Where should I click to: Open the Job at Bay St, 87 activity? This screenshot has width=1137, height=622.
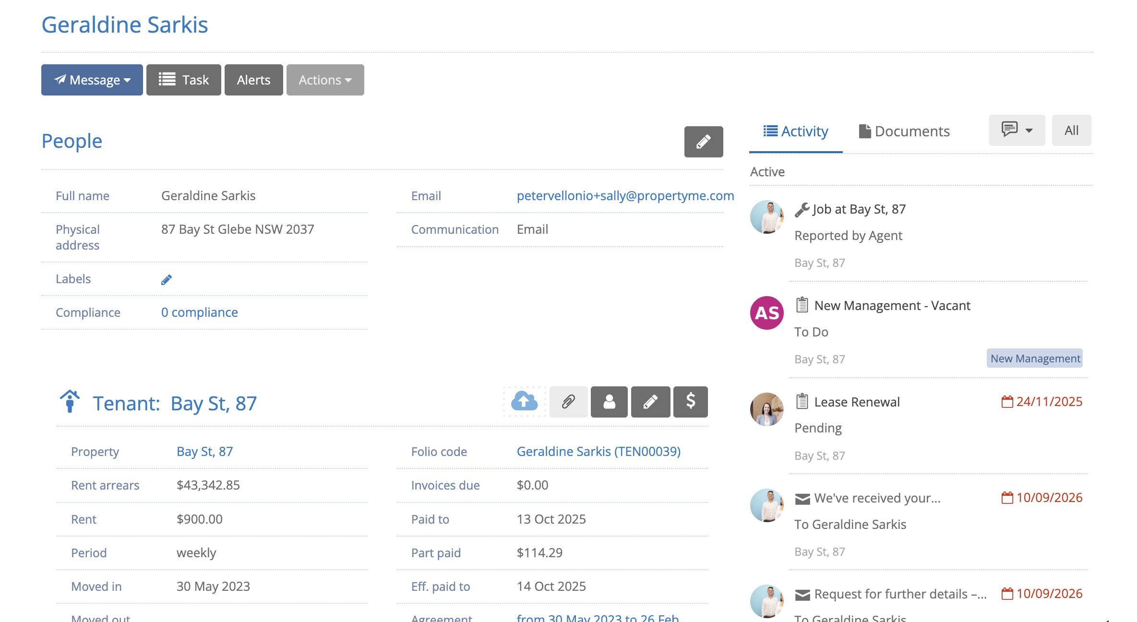pyautogui.click(x=859, y=209)
